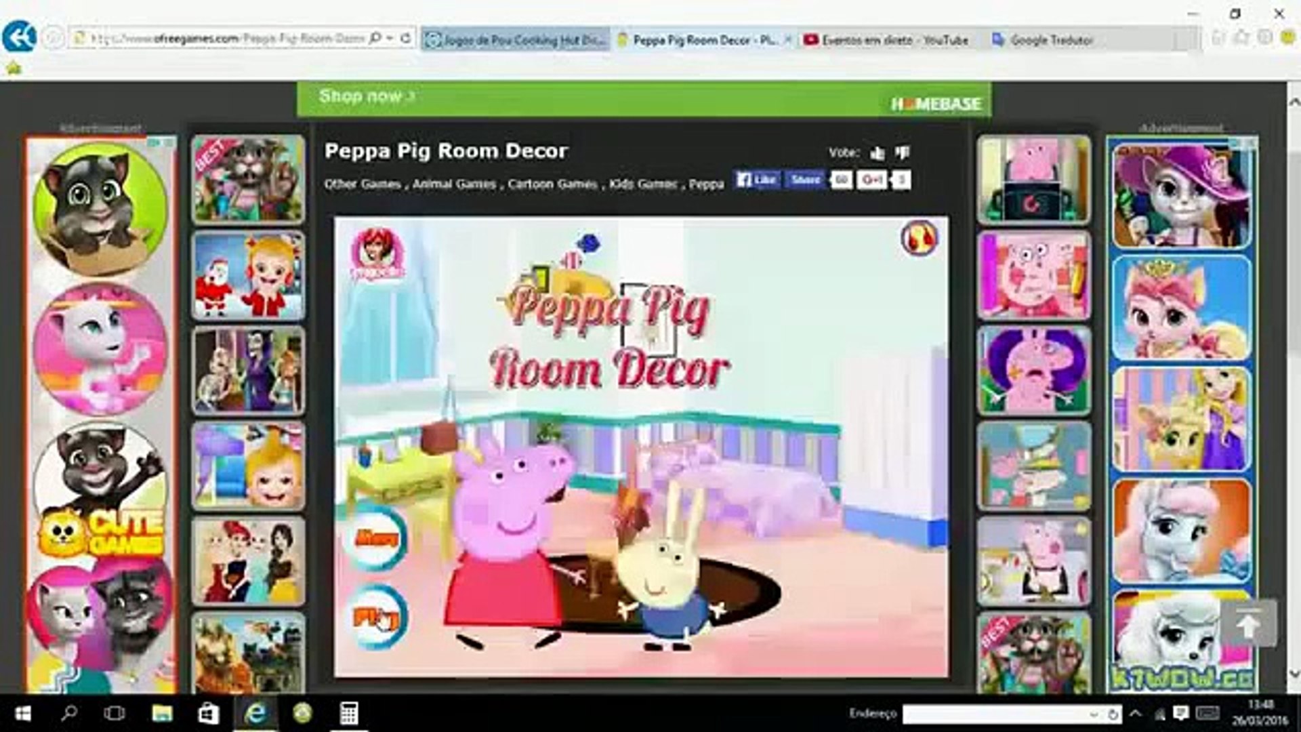Click the search magnifier in the address bar

point(375,38)
